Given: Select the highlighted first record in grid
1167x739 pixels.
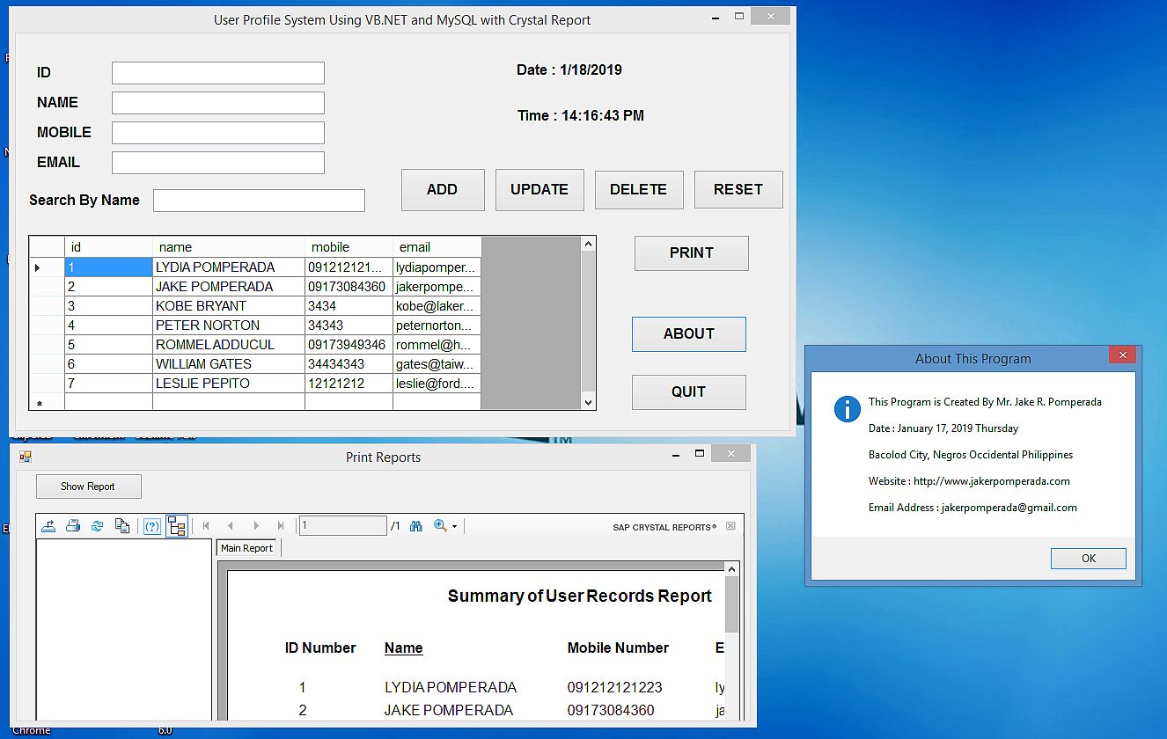Looking at the screenshot, I should [108, 266].
